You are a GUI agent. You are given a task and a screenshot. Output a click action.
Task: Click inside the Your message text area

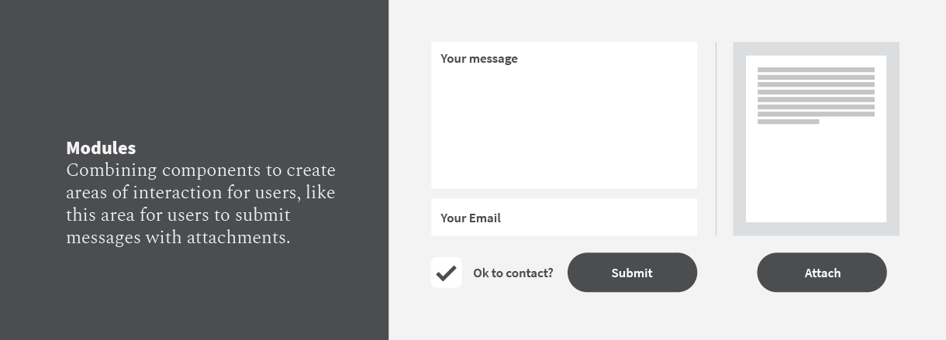click(564, 116)
